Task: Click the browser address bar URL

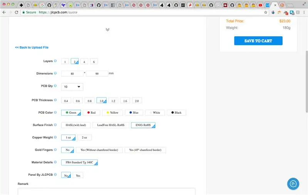Action: 58,12
